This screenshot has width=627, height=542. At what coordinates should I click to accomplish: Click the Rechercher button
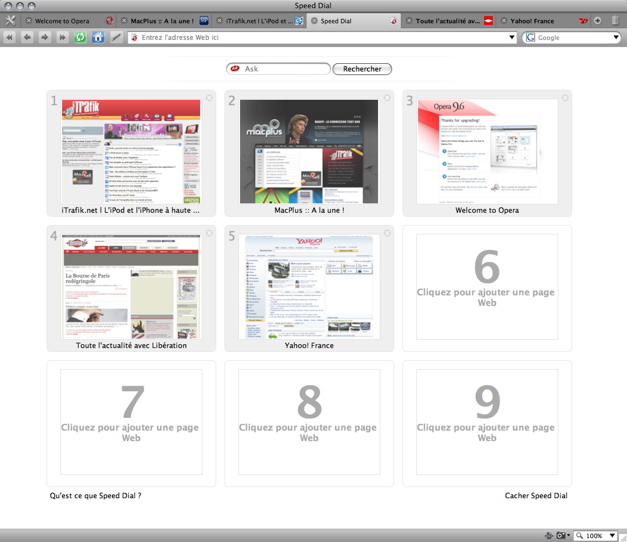[362, 69]
